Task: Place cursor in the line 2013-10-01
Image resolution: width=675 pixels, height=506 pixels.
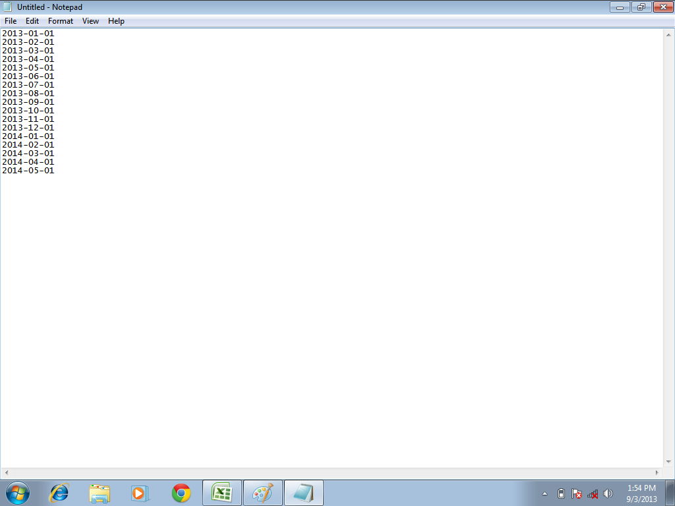Action: pos(28,111)
